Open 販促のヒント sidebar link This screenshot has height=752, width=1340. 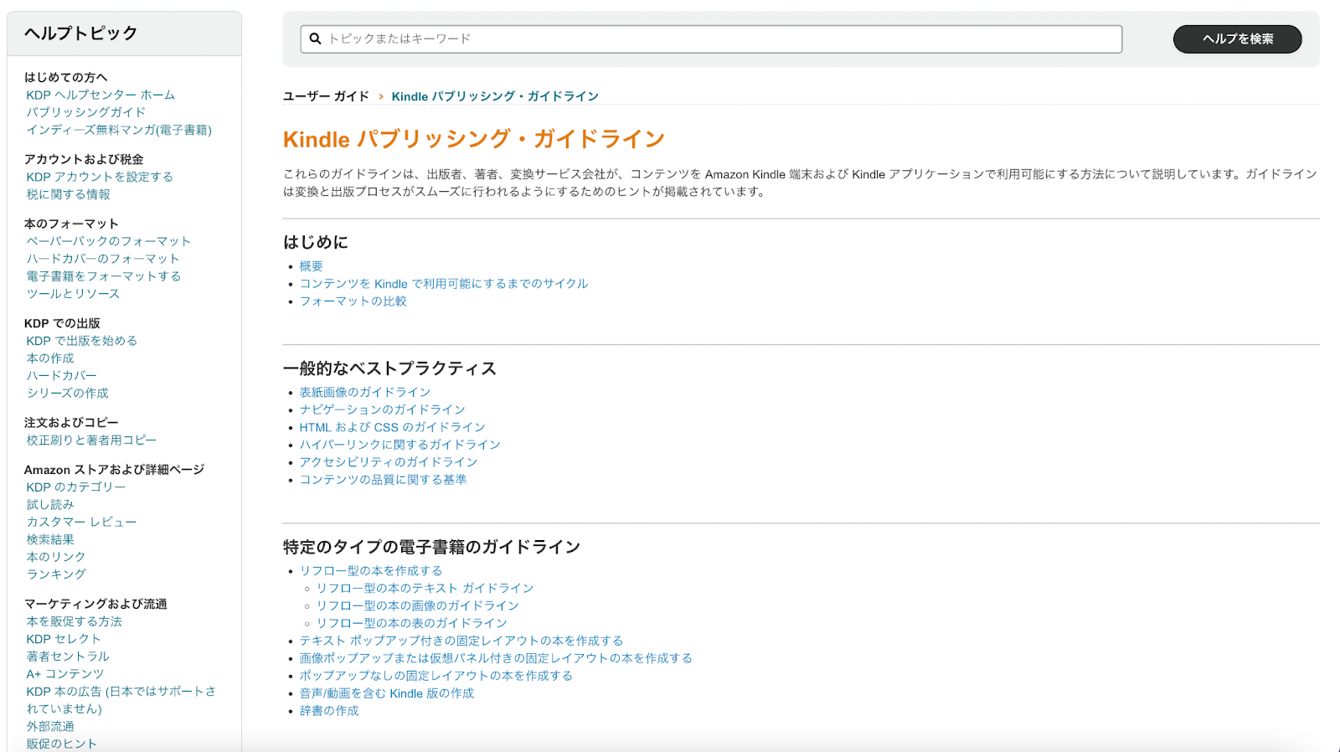62,744
